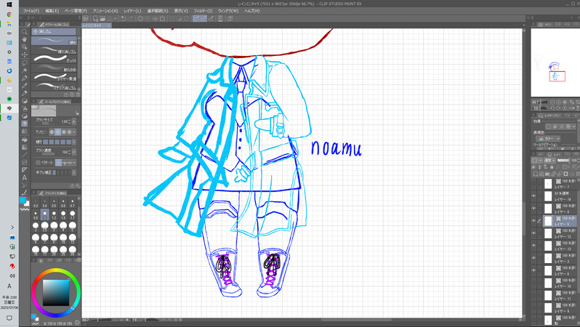Hide layer レイヤー 8 with eye icon
This screenshot has width=580, height=327.
(533, 209)
